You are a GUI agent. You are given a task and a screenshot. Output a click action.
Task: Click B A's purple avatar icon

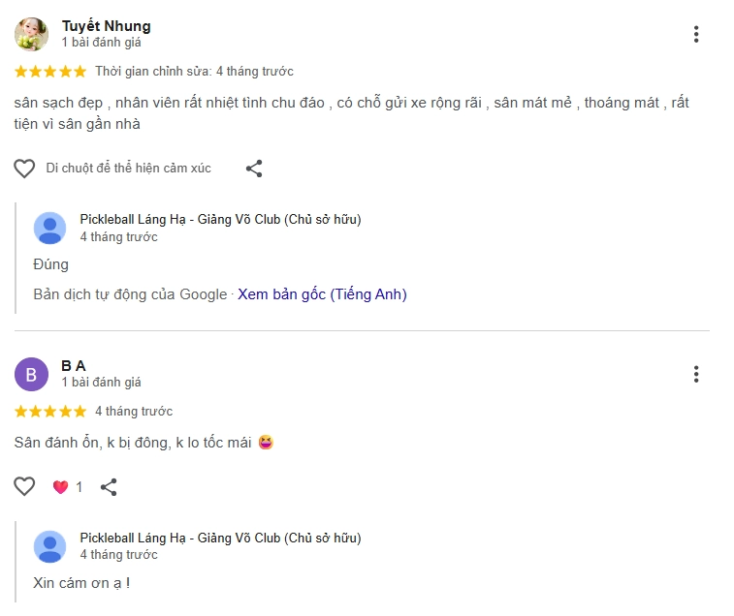coord(31,374)
